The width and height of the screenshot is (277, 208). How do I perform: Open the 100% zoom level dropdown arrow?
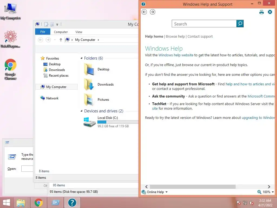[x=273, y=192]
